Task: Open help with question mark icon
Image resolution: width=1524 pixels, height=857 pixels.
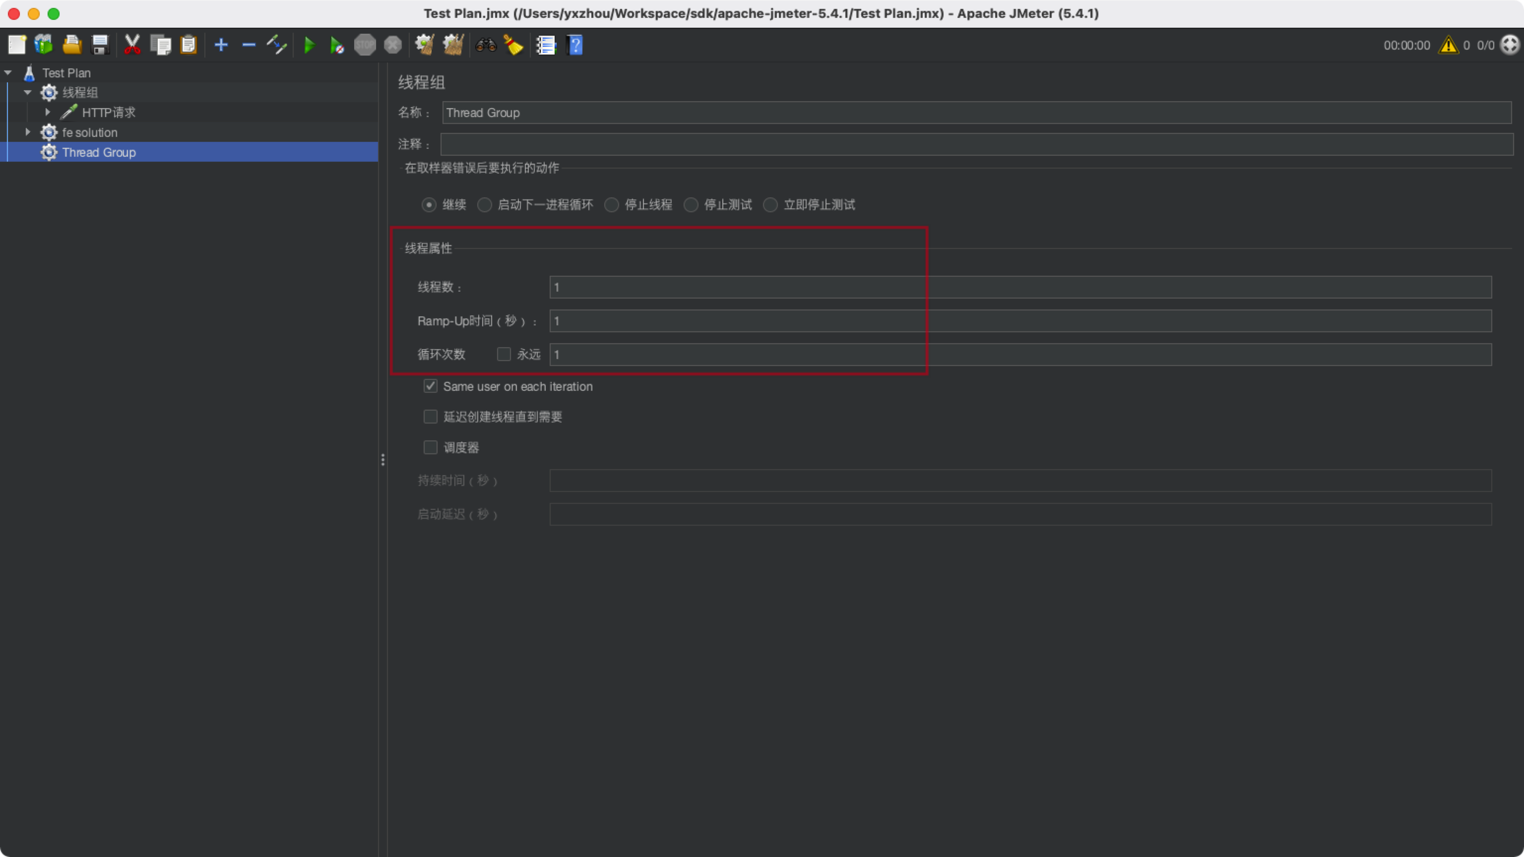Action: click(574, 45)
